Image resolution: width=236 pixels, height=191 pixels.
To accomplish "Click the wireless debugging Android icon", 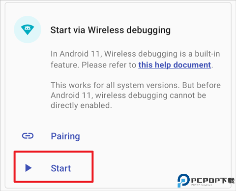I will tap(28, 30).
